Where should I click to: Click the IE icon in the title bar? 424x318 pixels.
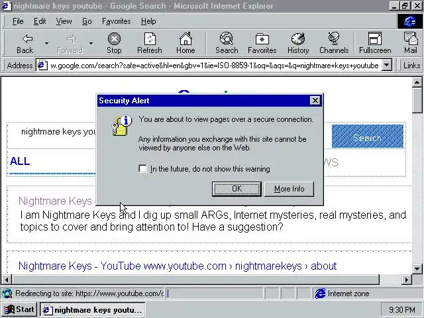click(x=7, y=6)
